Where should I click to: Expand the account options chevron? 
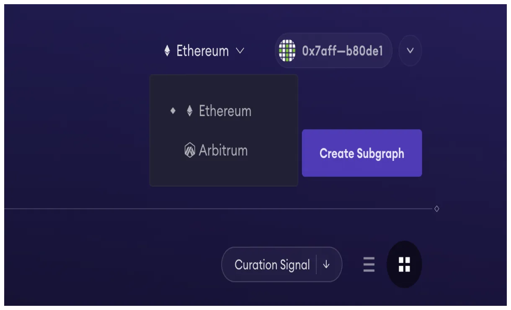pyautogui.click(x=409, y=50)
